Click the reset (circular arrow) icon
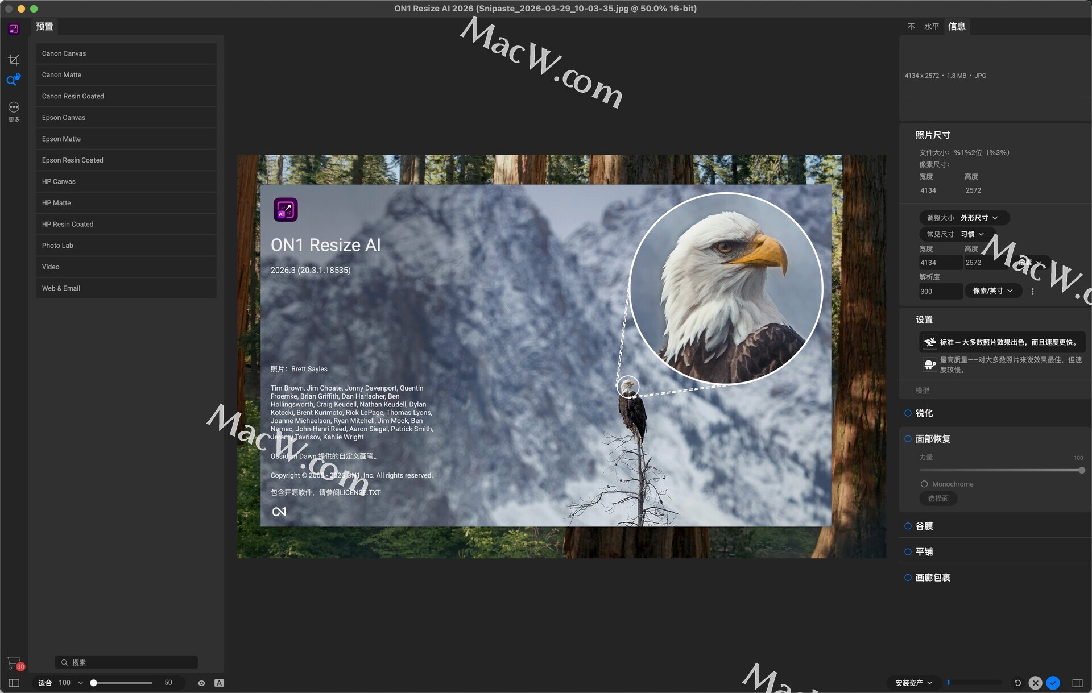This screenshot has width=1092, height=693. coord(1017,683)
